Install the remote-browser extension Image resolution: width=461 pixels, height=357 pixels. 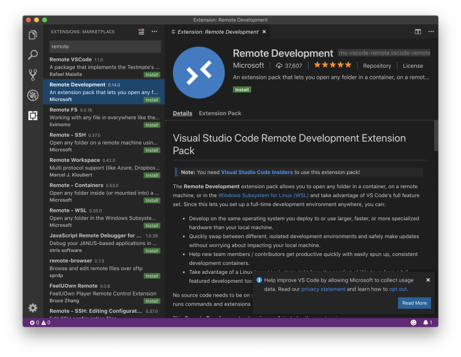152,276
